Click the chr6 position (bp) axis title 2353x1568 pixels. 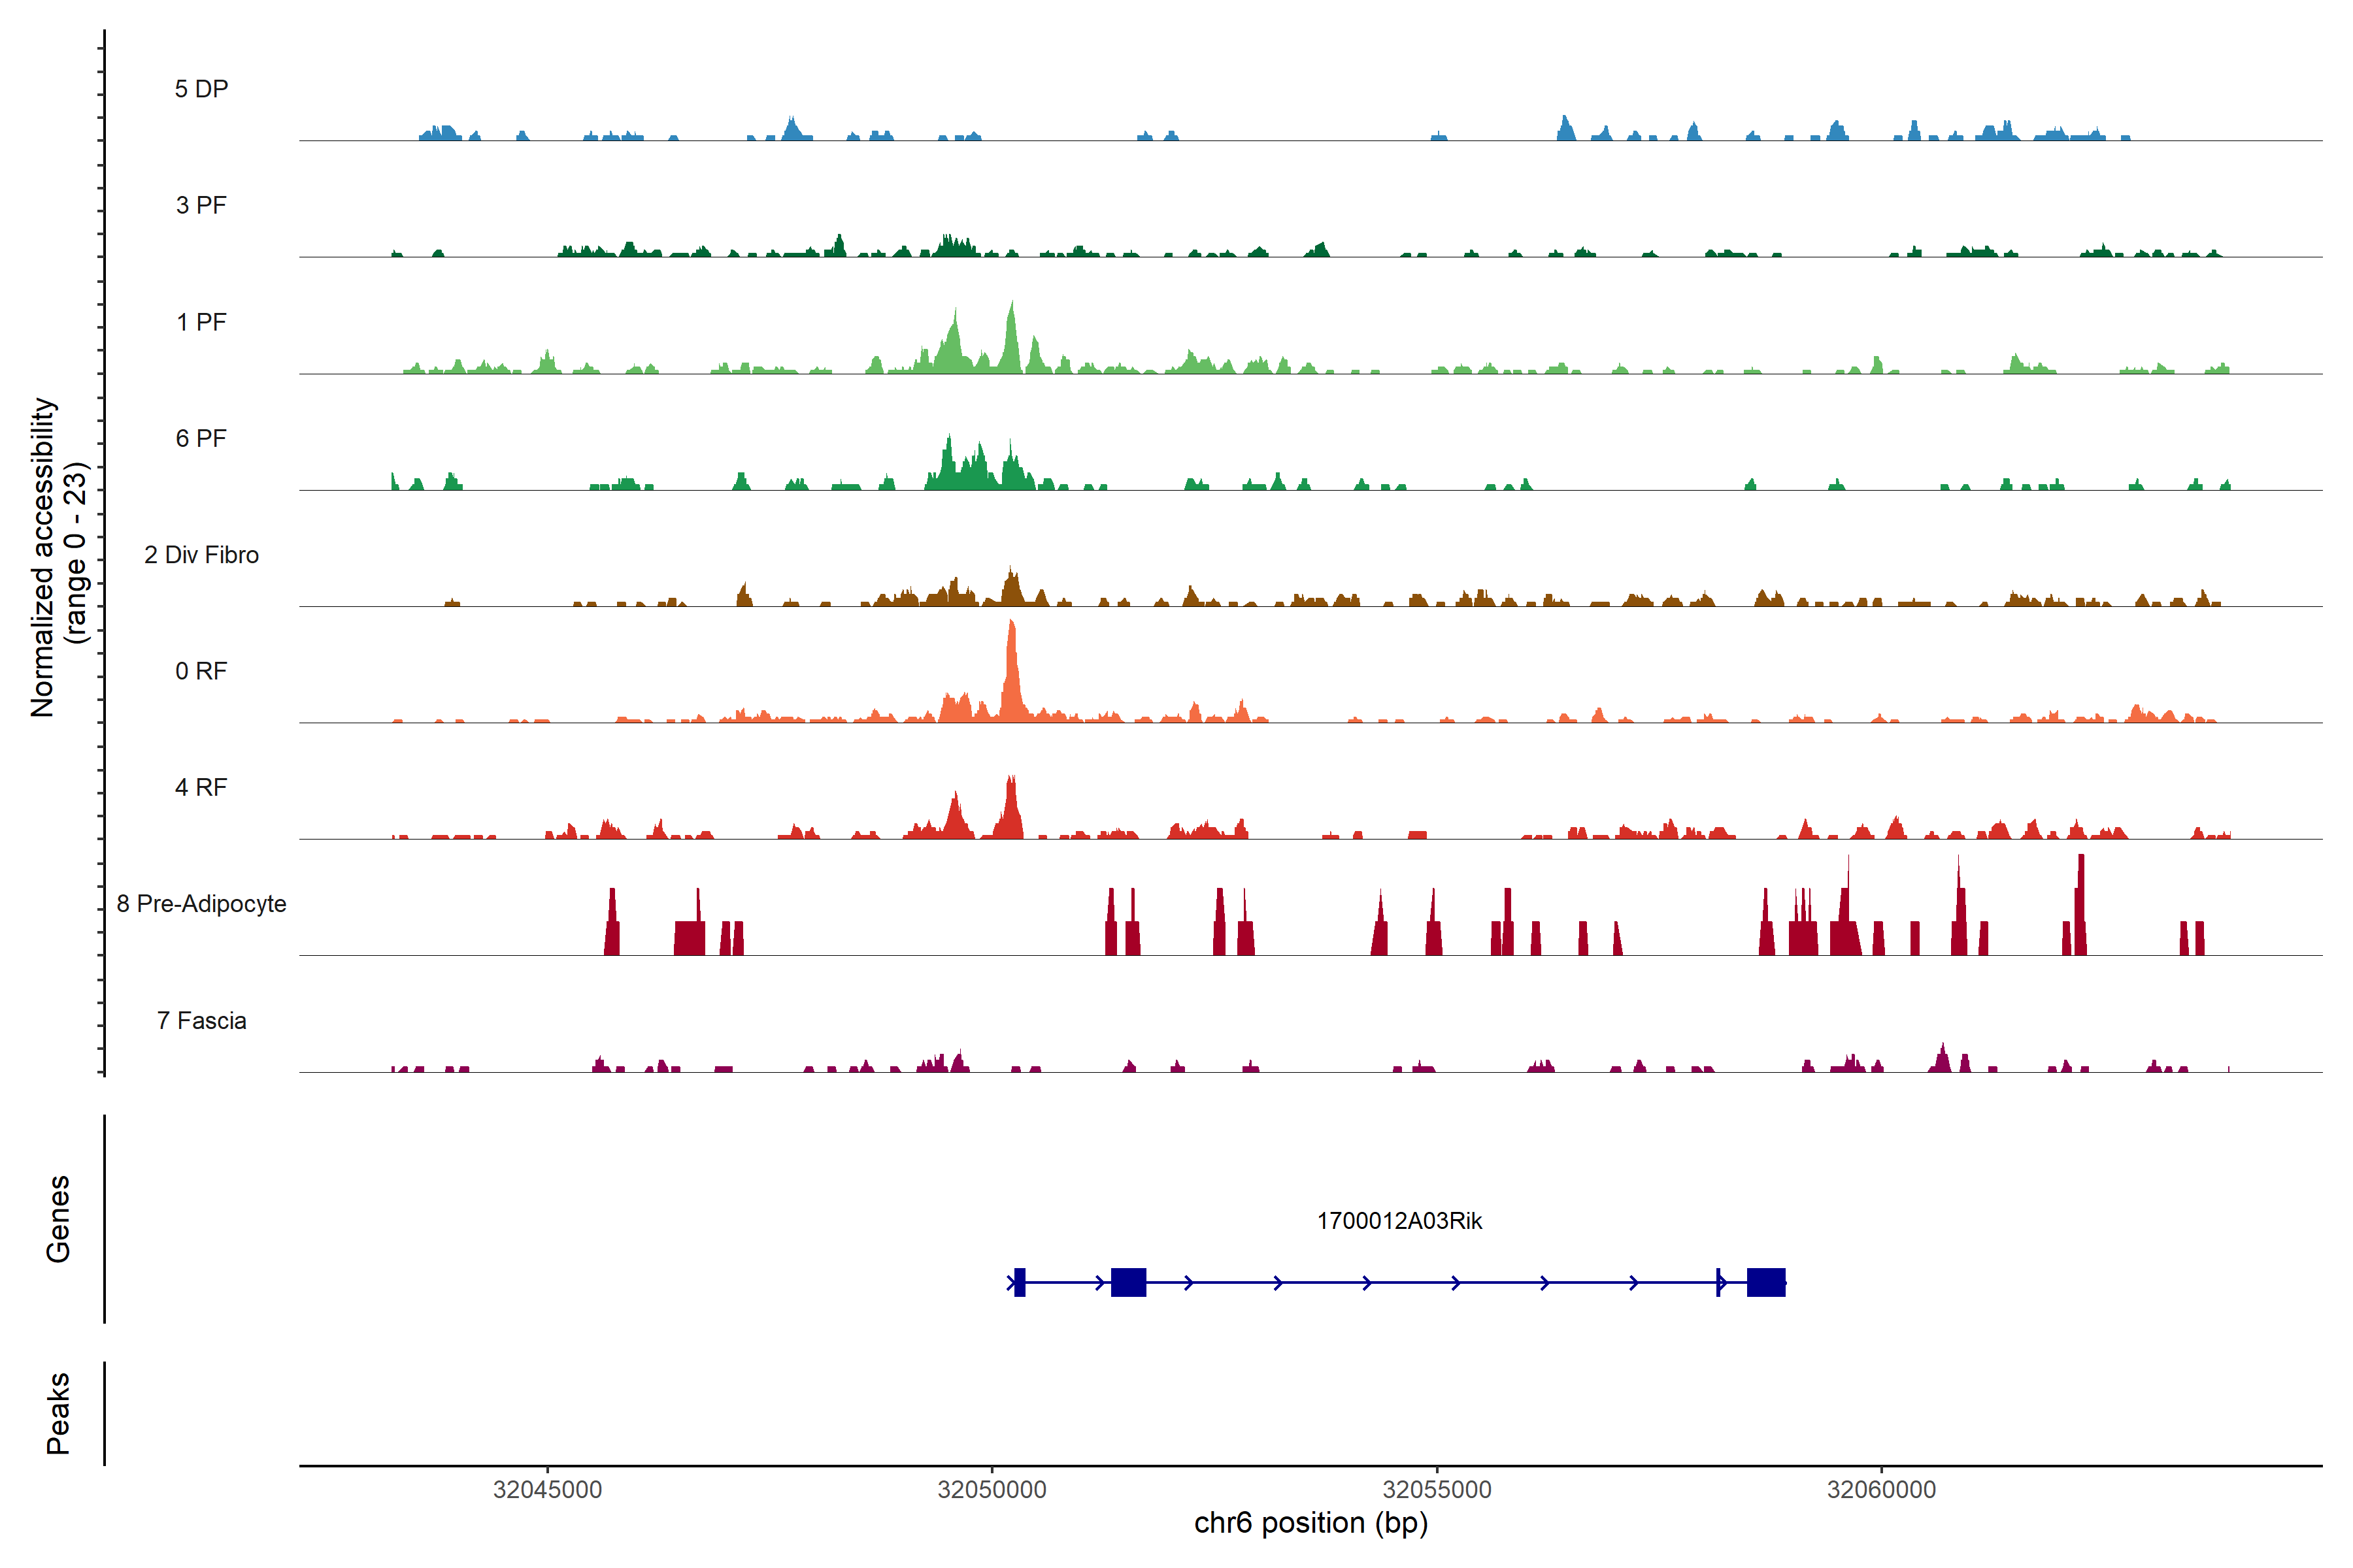[1310, 1523]
